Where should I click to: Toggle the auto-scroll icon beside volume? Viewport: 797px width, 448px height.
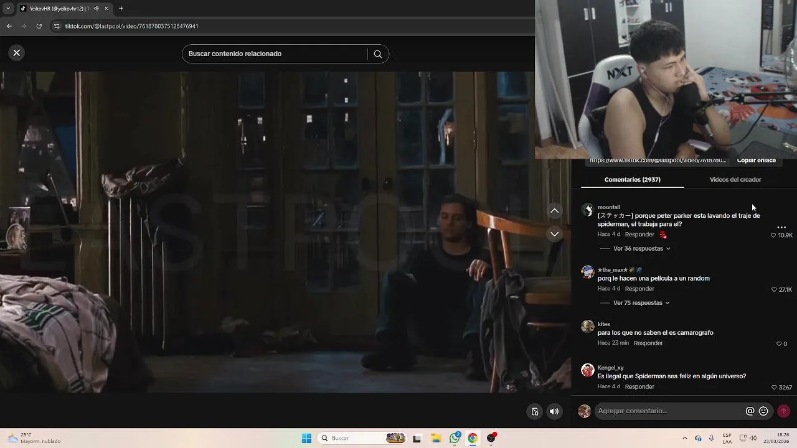(x=535, y=411)
